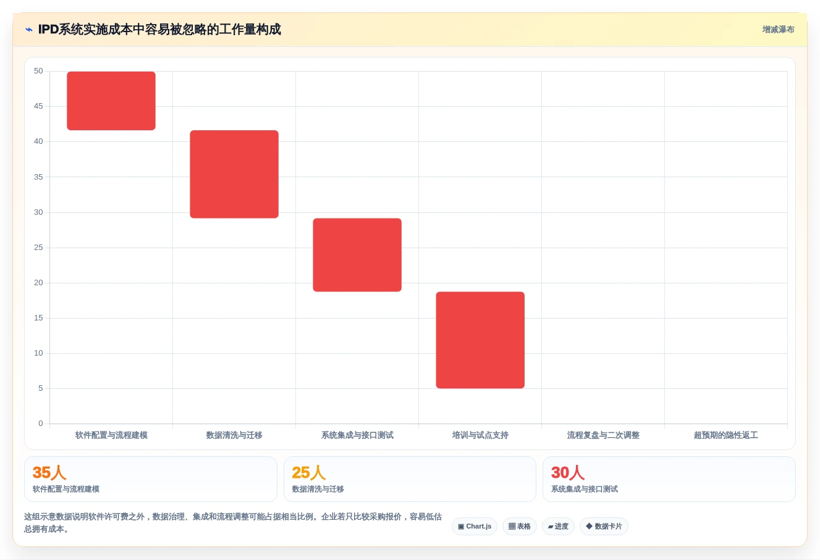This screenshot has width=820, height=560.
Task: Click x-axis label 培训与试点支持
Action: (x=480, y=435)
